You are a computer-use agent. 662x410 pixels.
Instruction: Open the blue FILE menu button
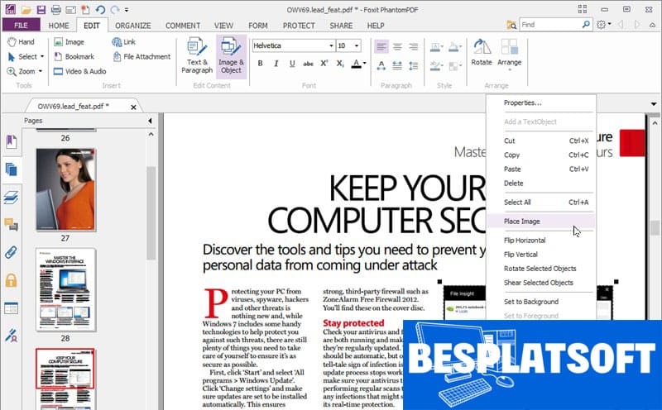point(21,26)
